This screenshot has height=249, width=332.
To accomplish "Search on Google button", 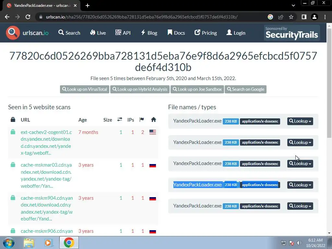I will pyautogui.click(x=246, y=89).
